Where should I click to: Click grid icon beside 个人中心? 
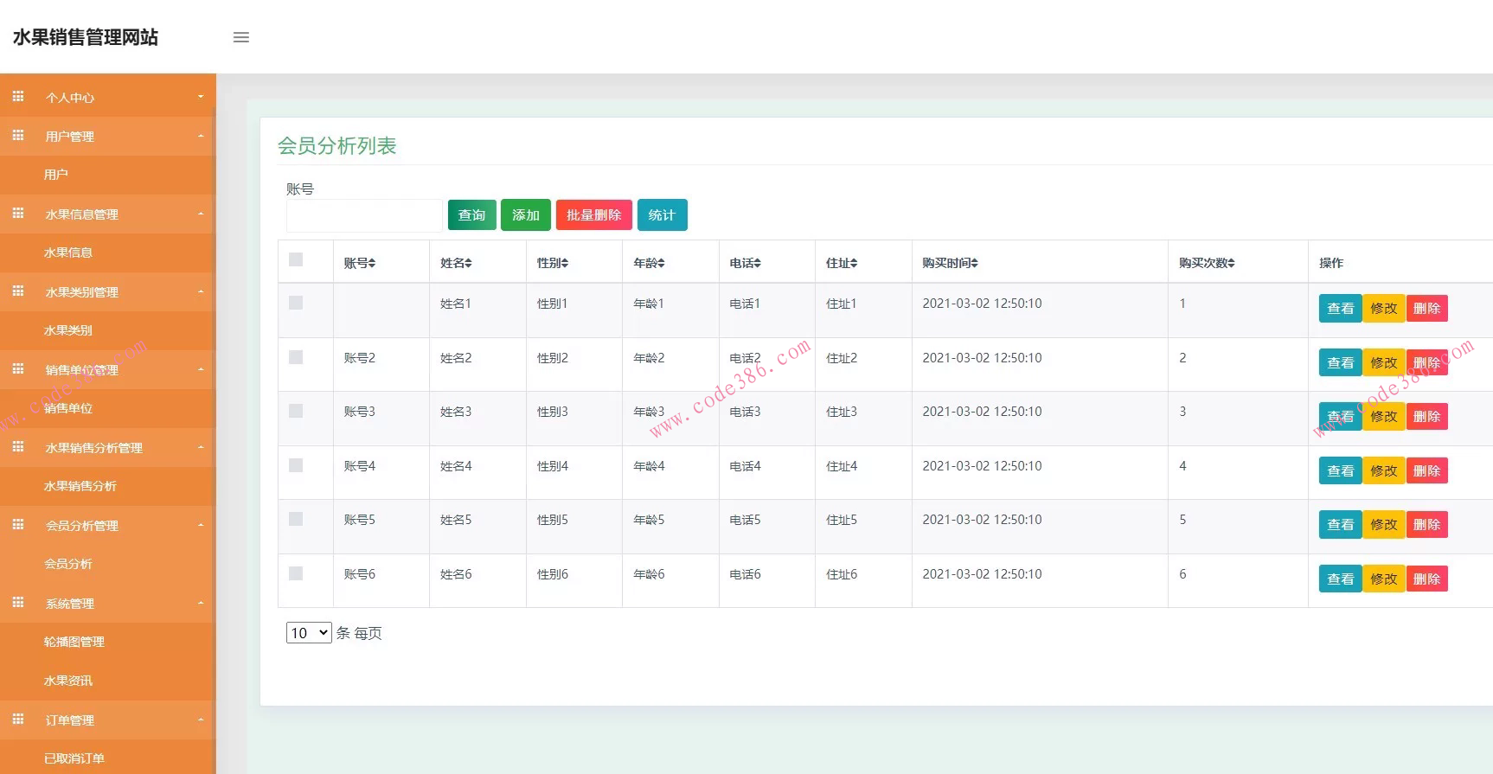coord(18,97)
